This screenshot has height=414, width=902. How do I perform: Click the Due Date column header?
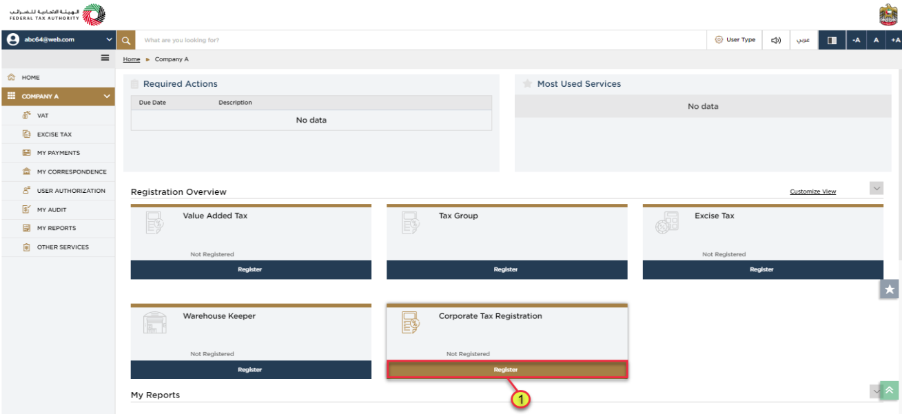(x=152, y=103)
